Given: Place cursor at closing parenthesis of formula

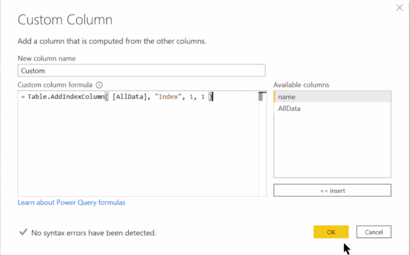Looking at the screenshot, I should (211, 97).
